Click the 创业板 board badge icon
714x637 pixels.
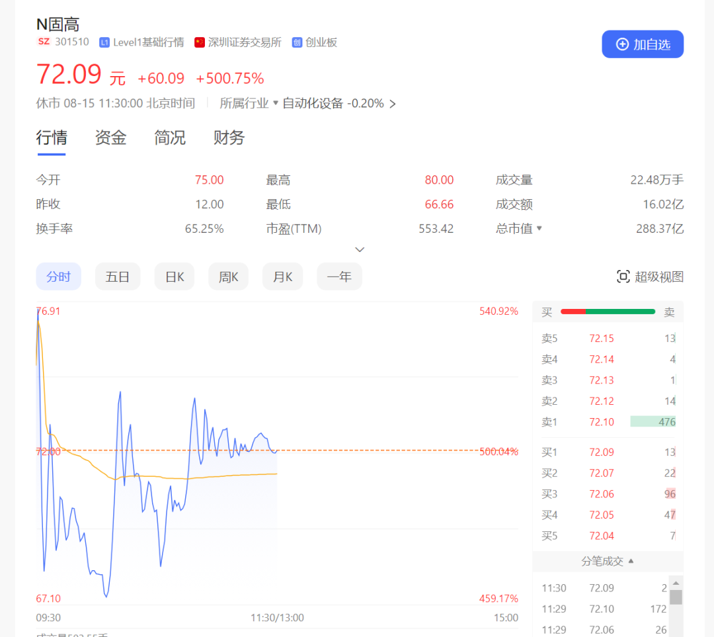pos(297,42)
